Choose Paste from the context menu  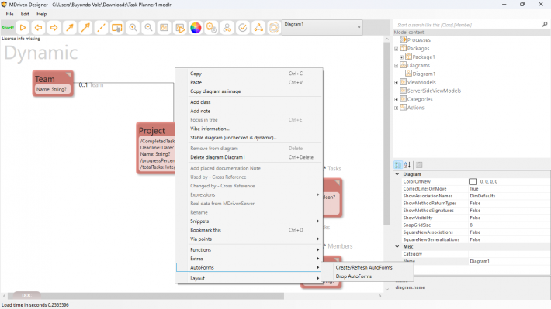pos(249,82)
